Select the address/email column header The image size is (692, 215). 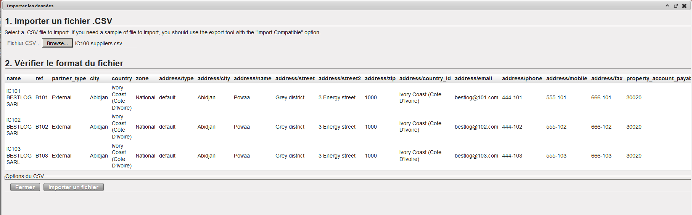(x=473, y=78)
